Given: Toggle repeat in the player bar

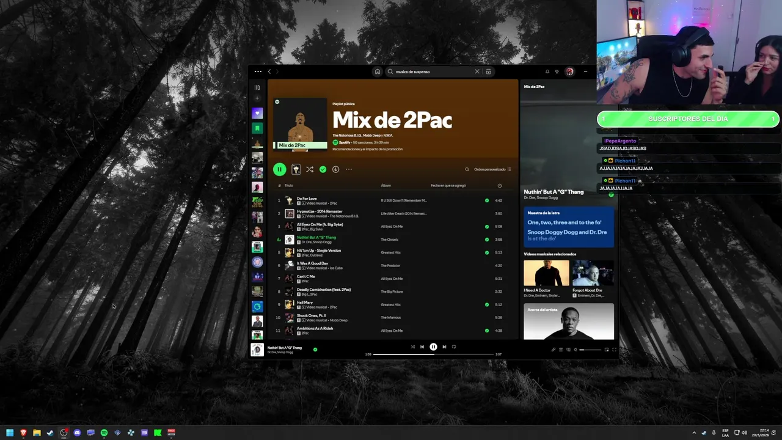Looking at the screenshot, I should [454, 346].
